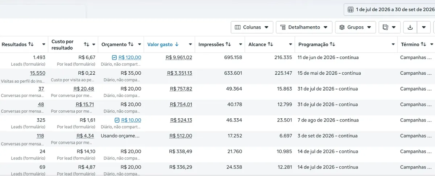Click the 118 results value
This screenshot has width=435, height=176.
[x=41, y=136]
